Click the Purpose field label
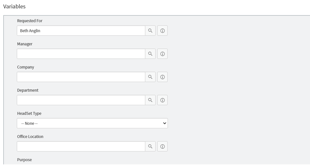This screenshot has width=310, height=165. (x=25, y=160)
